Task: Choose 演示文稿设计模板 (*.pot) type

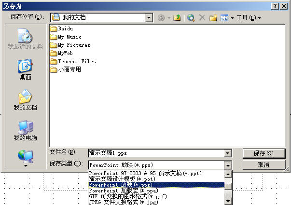Action: 156,179
